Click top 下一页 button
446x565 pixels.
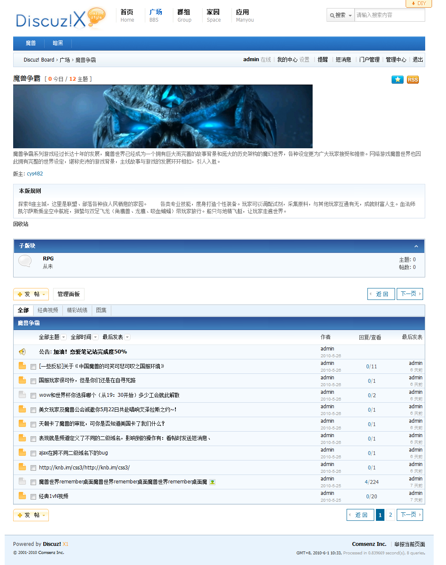click(410, 294)
